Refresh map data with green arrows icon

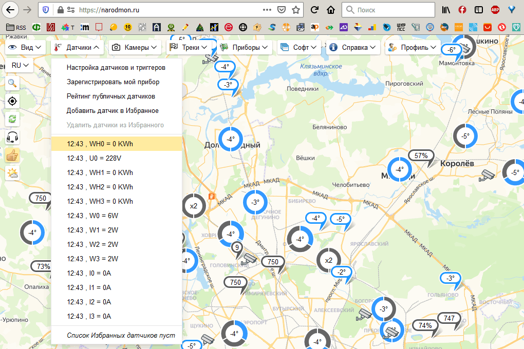click(x=12, y=119)
